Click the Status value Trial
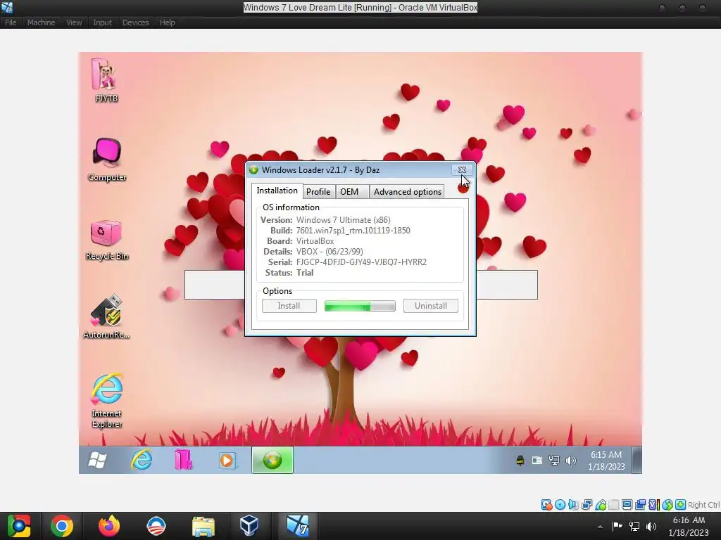This screenshot has height=540, width=721. tap(305, 273)
